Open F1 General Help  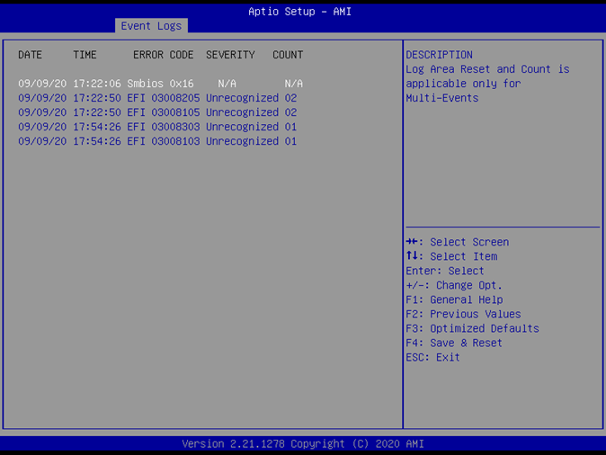(x=454, y=299)
